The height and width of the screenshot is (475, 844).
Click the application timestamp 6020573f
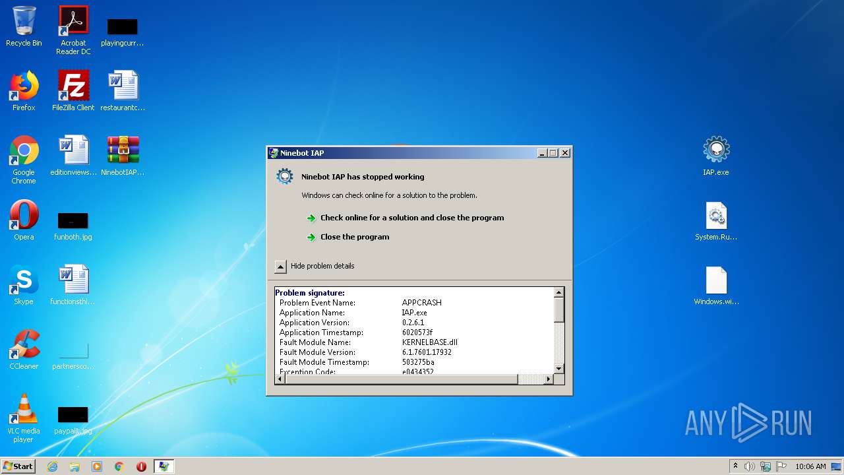(x=417, y=332)
